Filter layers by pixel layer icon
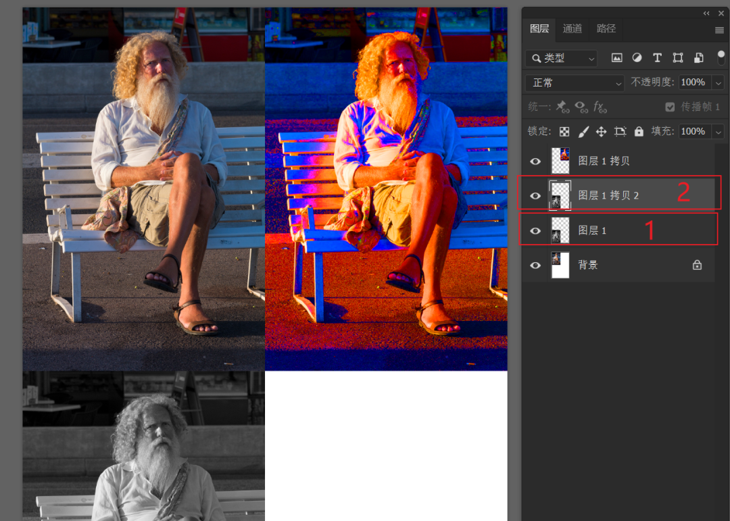The height and width of the screenshot is (521, 730). [x=616, y=58]
